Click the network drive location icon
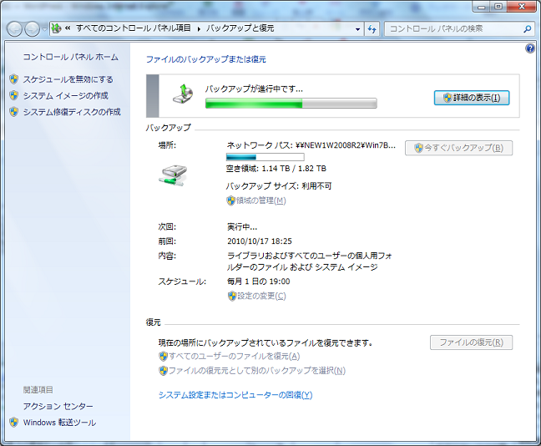Viewport: 541px width, 446px height. (174, 175)
